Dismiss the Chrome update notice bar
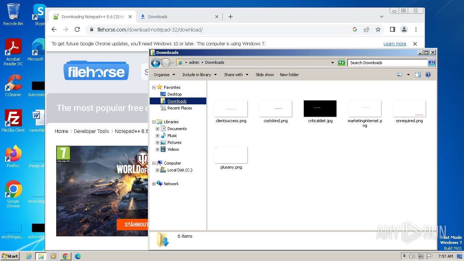 (415, 43)
